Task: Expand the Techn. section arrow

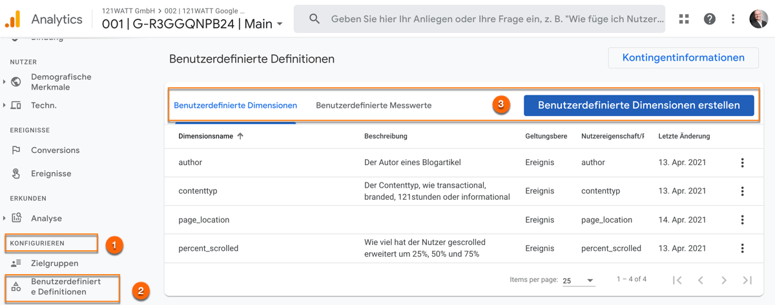Action: coord(5,105)
